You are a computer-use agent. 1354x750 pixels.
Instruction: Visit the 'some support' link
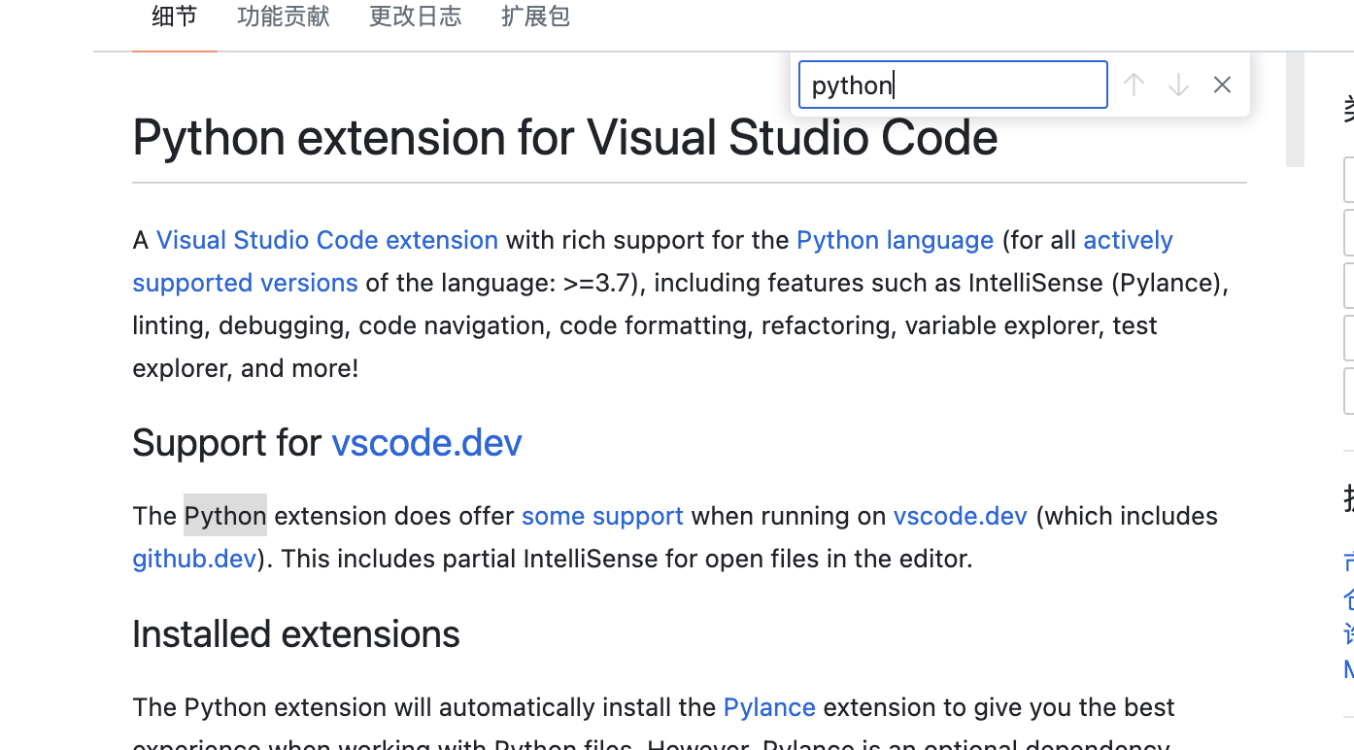pos(602,516)
